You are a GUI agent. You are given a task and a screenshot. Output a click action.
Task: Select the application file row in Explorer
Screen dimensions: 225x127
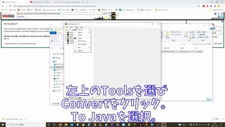tap(182, 52)
